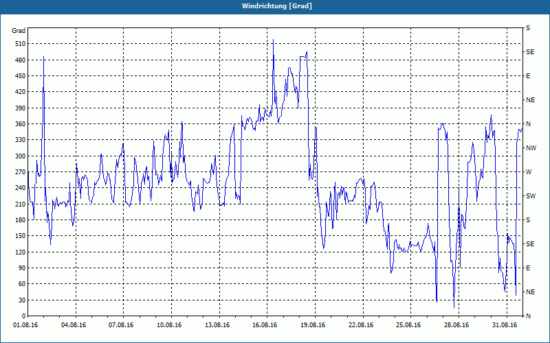Click the y-axis value 150

(x=21, y=236)
